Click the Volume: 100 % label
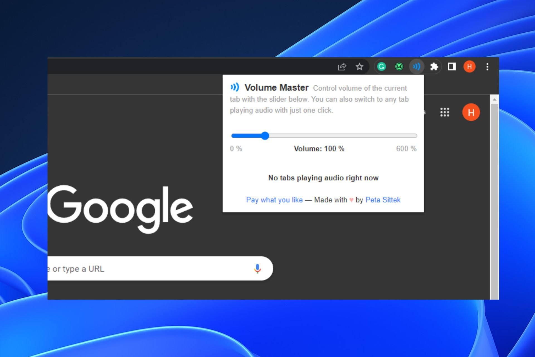 (x=319, y=149)
